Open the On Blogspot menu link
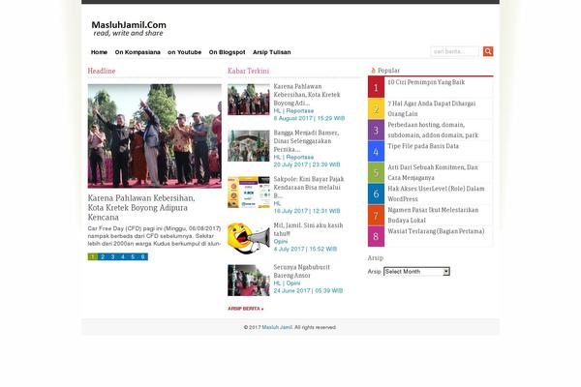This screenshot has width=581, height=387. [x=227, y=52]
